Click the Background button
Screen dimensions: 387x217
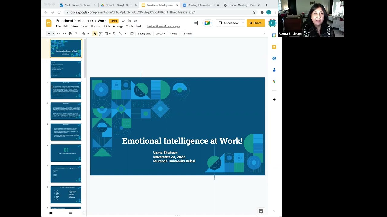[x=145, y=34]
